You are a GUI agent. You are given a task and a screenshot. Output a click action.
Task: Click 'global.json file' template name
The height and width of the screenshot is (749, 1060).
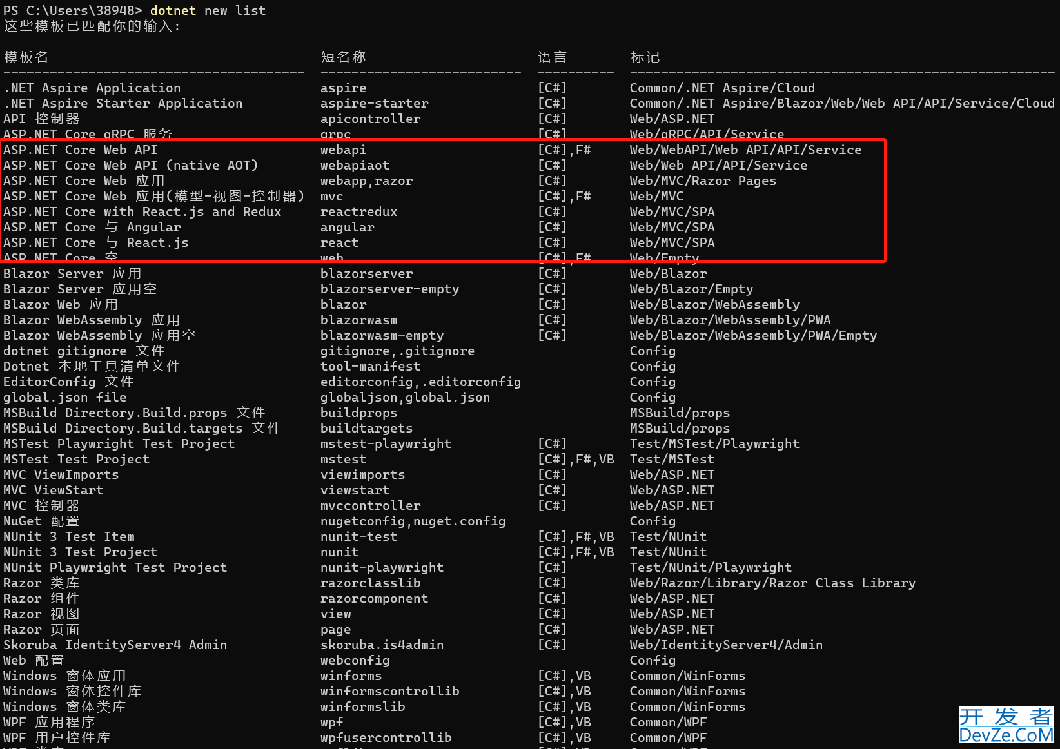tap(65, 397)
